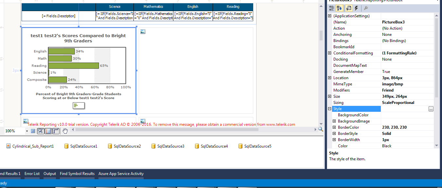Click scroll-down arrow in Properties grid
Screen dimensions: 442x188
436,146
